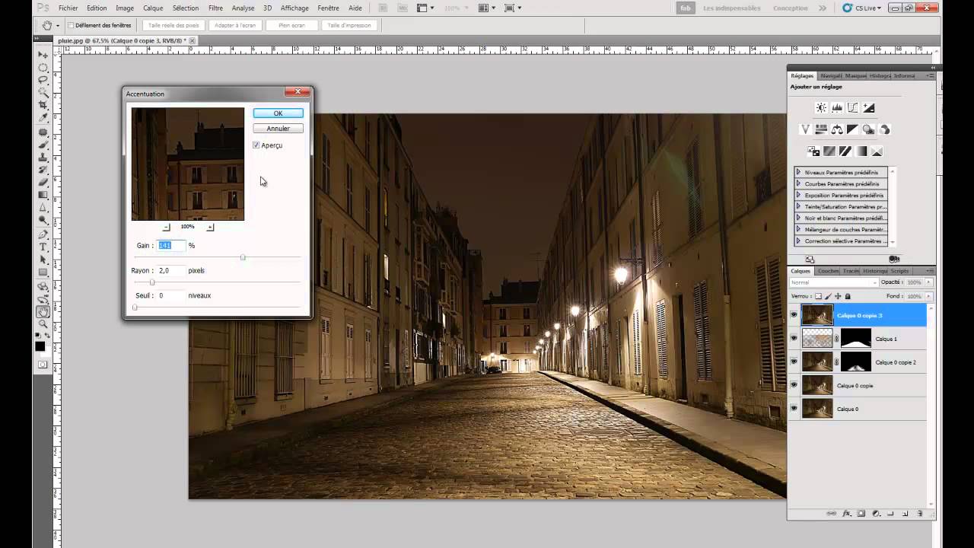Enable Défilement des fenêtres checkbox
974x548 pixels.
[71, 25]
